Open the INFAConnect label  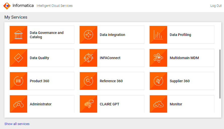pos(110,58)
